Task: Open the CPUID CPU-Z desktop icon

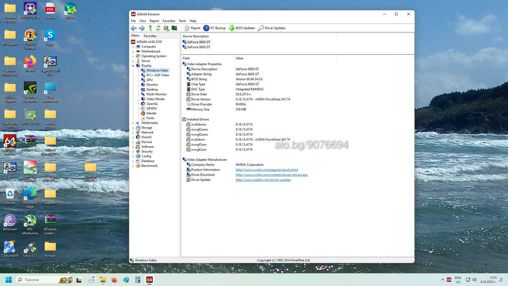Action: 30,11
